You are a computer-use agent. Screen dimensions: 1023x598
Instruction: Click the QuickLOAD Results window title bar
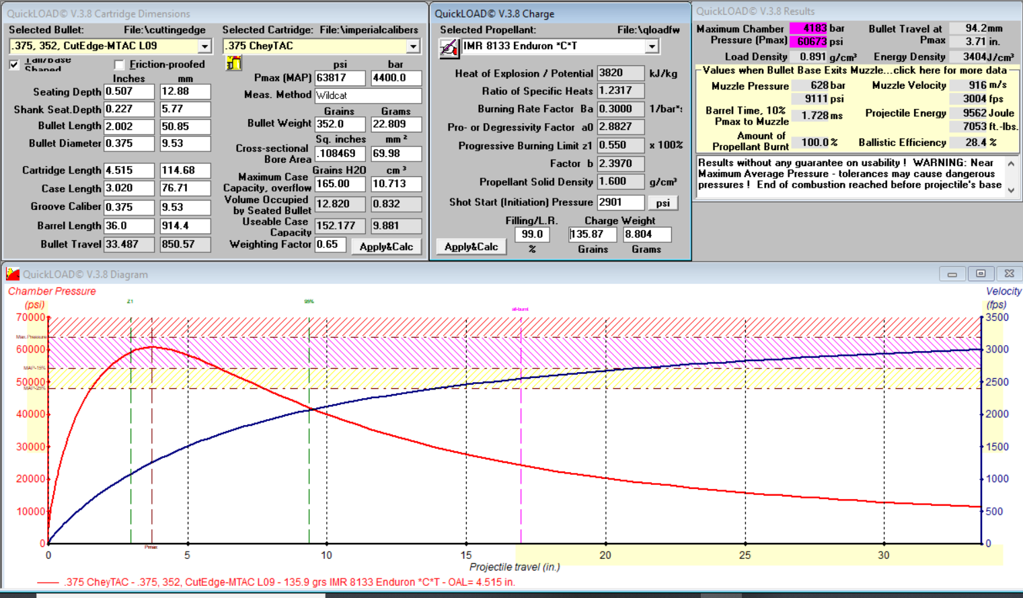tap(858, 11)
